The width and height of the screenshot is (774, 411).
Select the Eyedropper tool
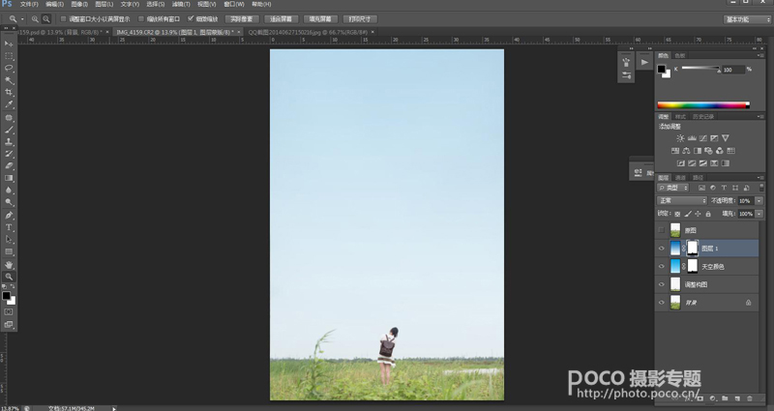[x=9, y=104]
